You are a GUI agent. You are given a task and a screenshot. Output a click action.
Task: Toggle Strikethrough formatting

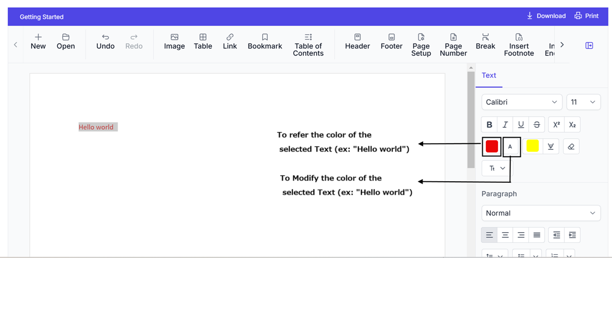pyautogui.click(x=537, y=125)
